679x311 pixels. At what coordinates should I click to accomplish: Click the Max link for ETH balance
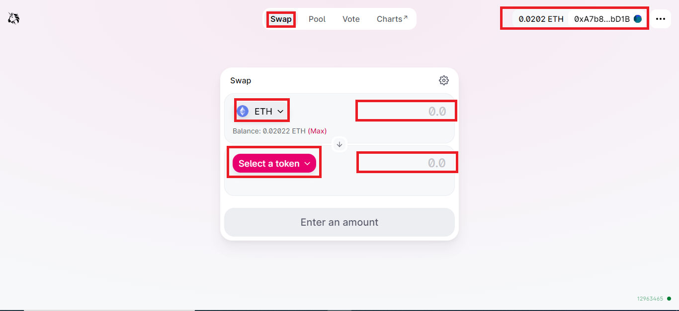[318, 131]
